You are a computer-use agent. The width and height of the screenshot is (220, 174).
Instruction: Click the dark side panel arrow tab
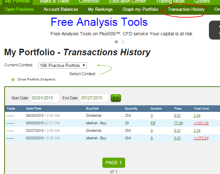pyautogui.click(x=214, y=30)
